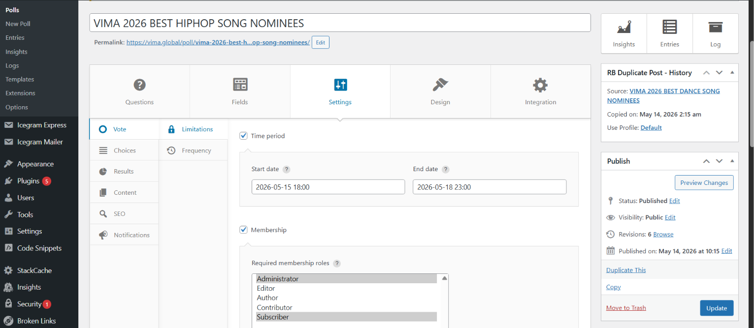Open the Choices settings section

pyautogui.click(x=124, y=150)
